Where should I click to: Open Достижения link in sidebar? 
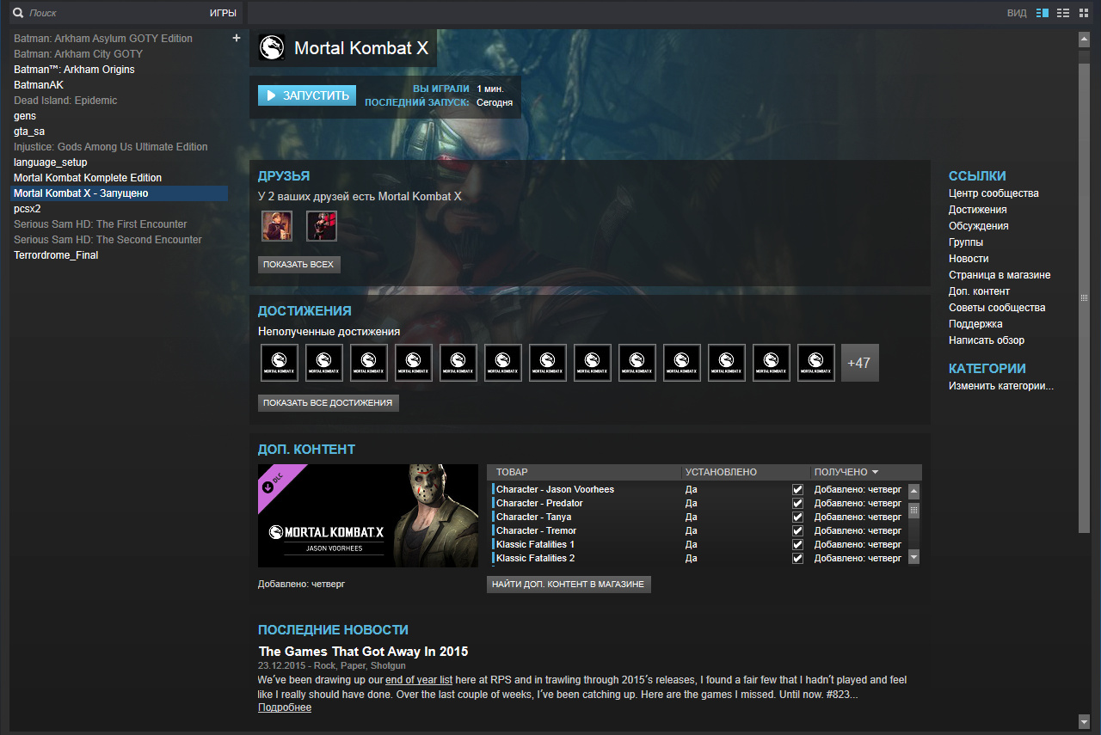pyautogui.click(x=978, y=210)
